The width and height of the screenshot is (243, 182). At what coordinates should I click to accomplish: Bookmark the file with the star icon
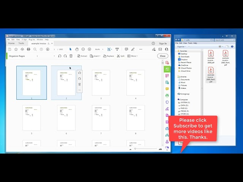pos(16,49)
